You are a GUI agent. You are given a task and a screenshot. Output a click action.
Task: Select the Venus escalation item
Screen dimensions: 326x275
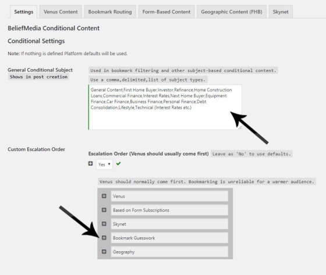tap(169, 196)
